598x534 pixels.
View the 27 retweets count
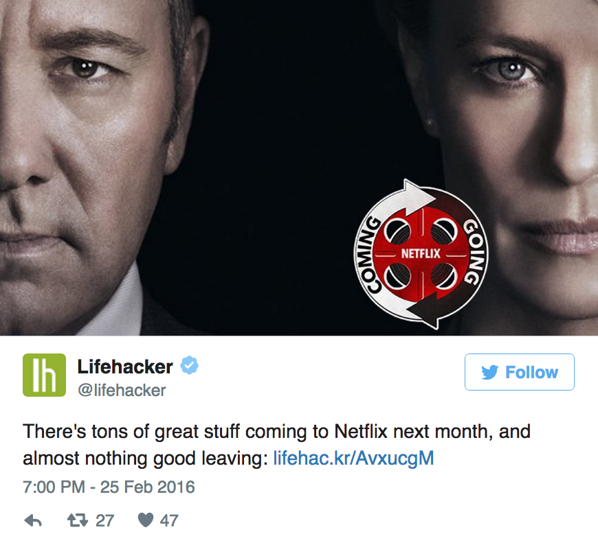click(105, 520)
